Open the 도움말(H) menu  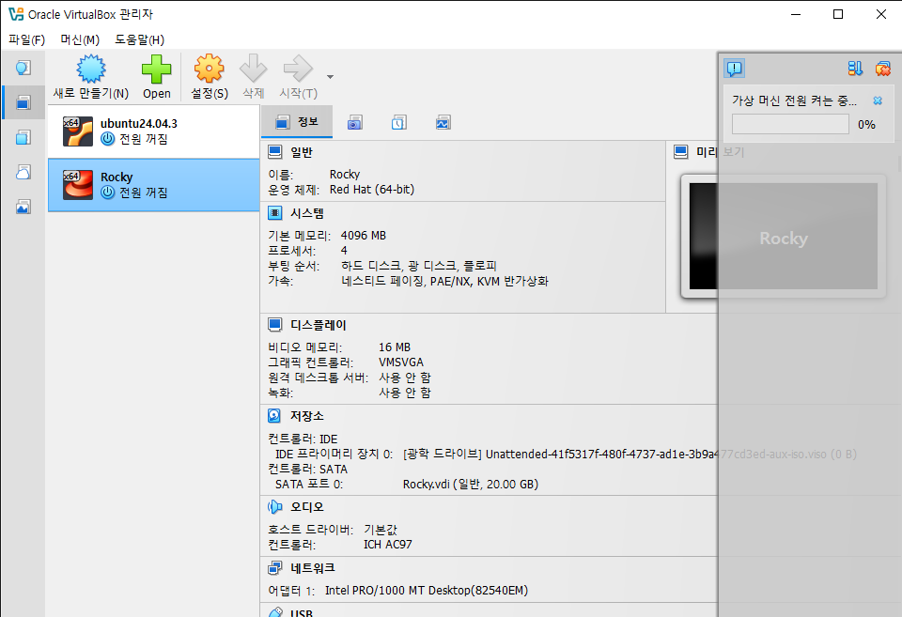click(139, 39)
